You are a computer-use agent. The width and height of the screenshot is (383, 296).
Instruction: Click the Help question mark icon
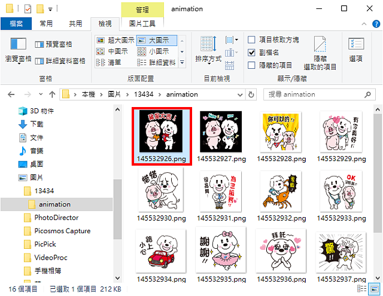(x=376, y=24)
